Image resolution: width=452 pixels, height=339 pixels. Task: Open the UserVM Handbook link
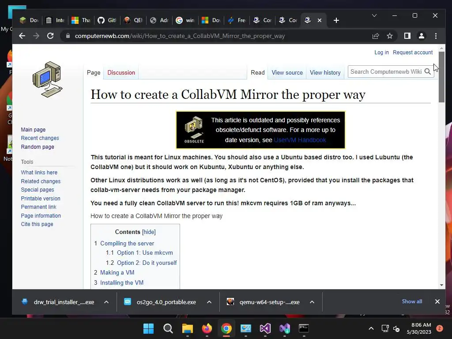(300, 140)
